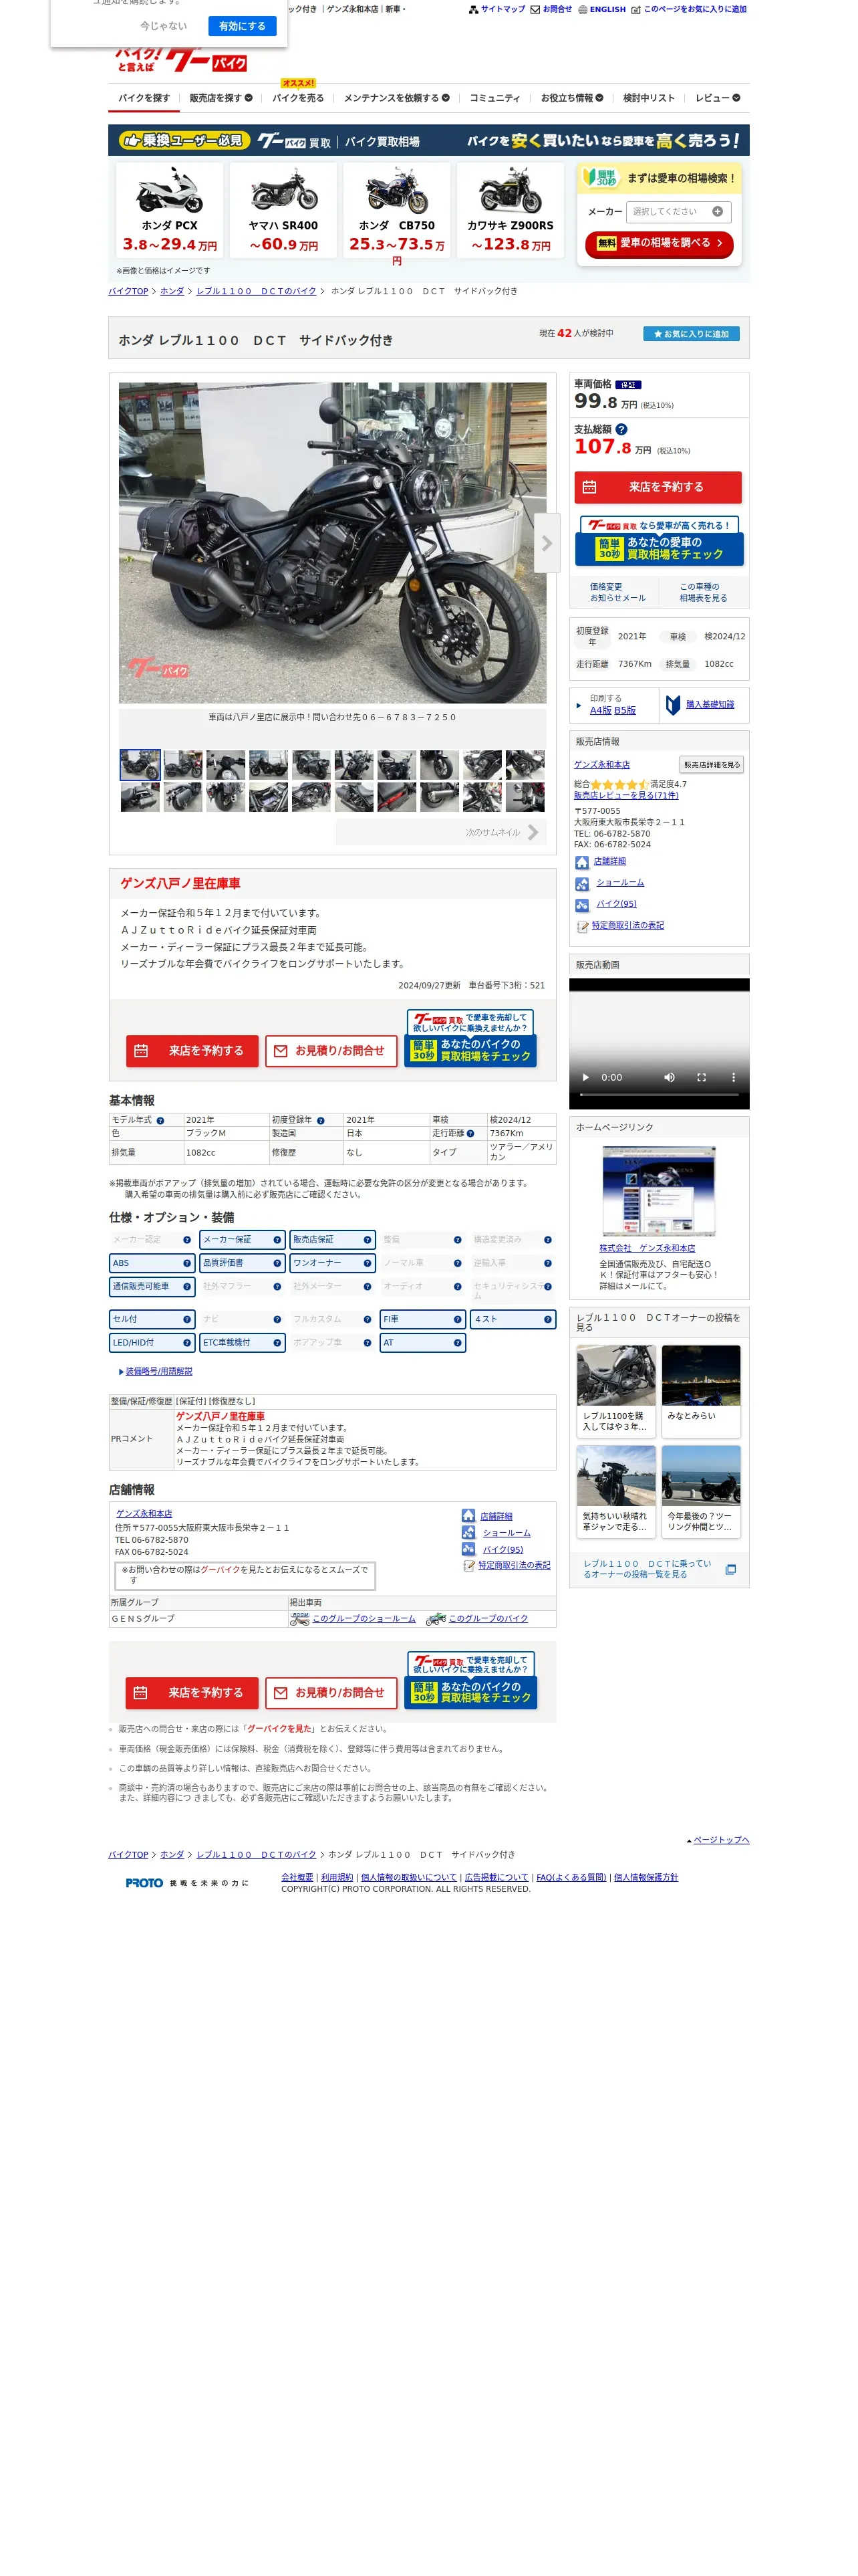This screenshot has height=2576, width=858.
Task: Expand the メンテナンスを依頼する menu
Action: point(396,98)
